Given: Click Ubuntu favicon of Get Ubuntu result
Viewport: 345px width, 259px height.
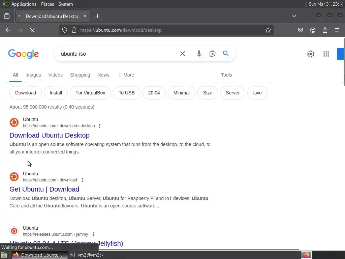Looking at the screenshot, I should pos(14,177).
